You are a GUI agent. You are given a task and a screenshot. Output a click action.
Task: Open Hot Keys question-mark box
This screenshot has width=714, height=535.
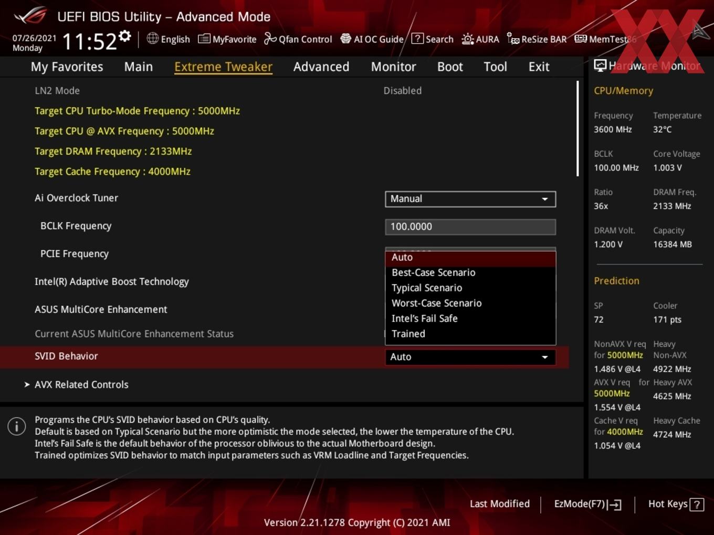(697, 505)
